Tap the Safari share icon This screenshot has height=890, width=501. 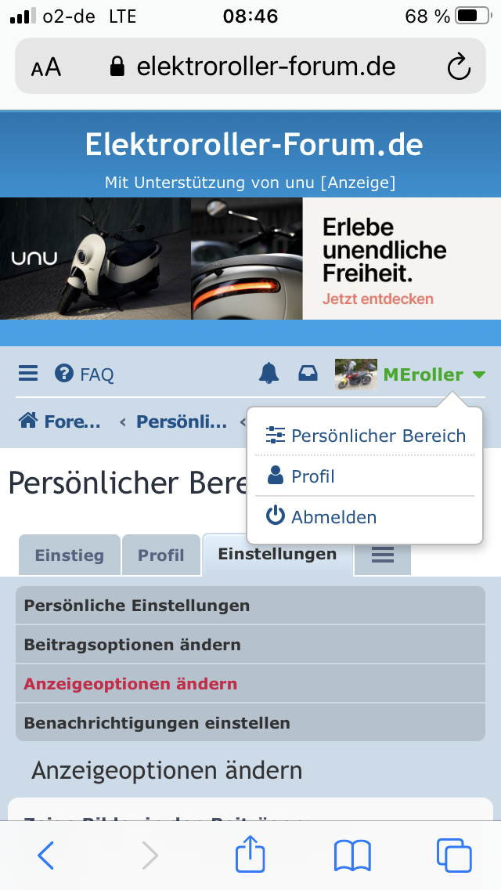[250, 855]
